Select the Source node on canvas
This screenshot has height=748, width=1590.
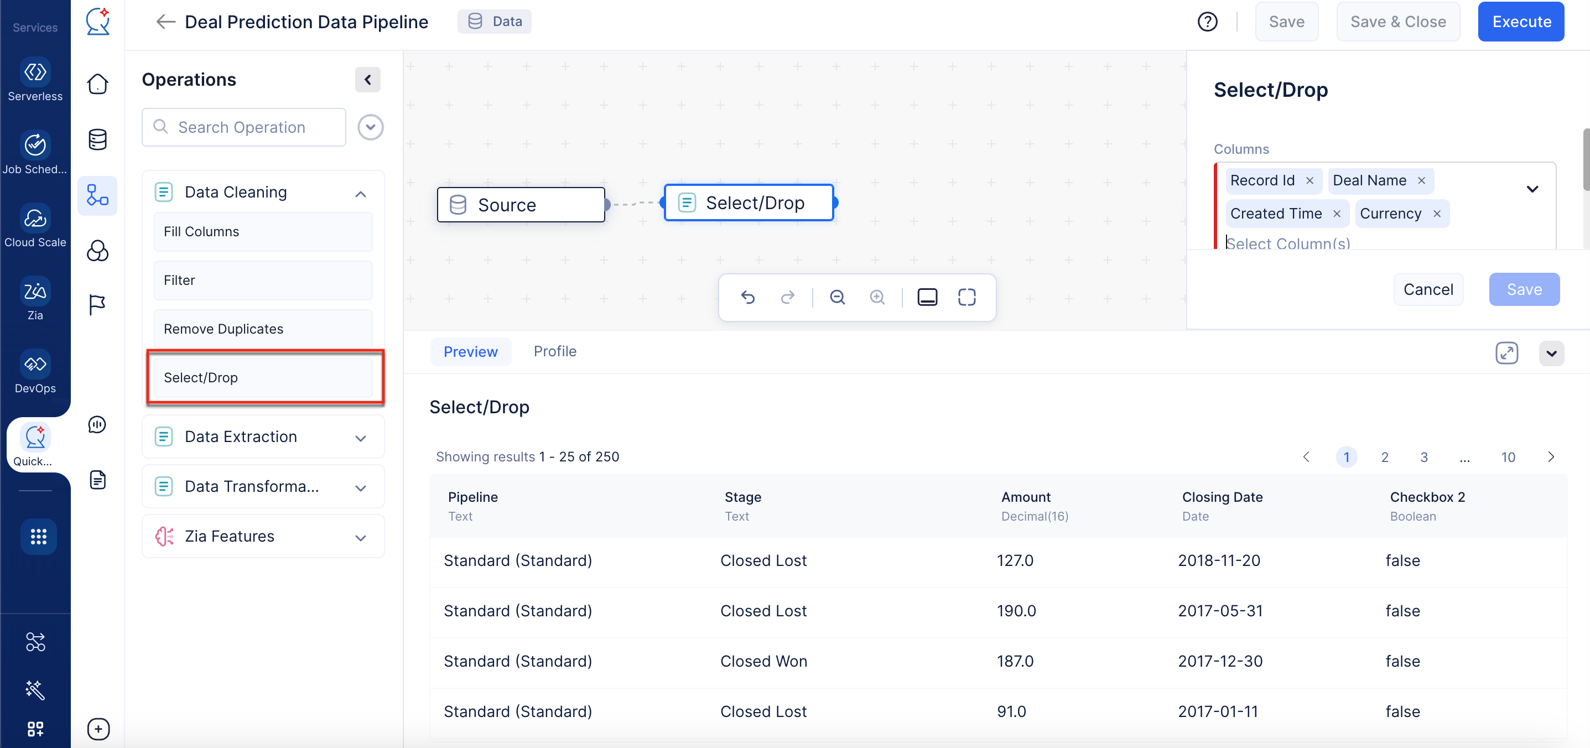tap(521, 204)
